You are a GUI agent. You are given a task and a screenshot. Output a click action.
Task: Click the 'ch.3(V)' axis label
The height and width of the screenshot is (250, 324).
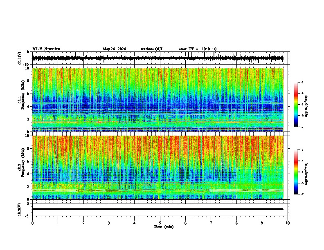click(x=20, y=210)
